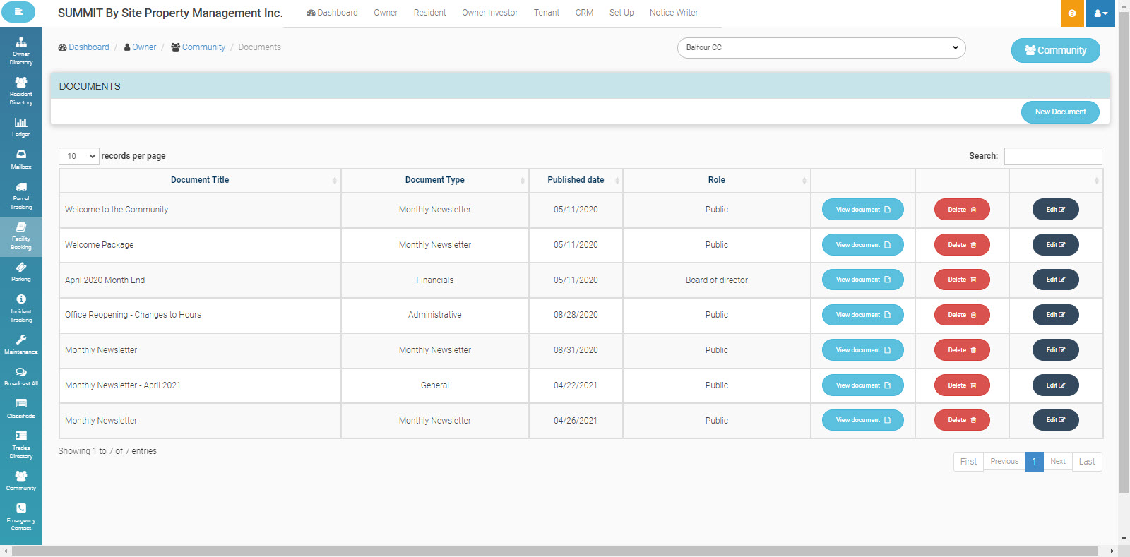This screenshot has width=1130, height=557.
Task: Delete the Welcome Package document
Action: (x=962, y=245)
